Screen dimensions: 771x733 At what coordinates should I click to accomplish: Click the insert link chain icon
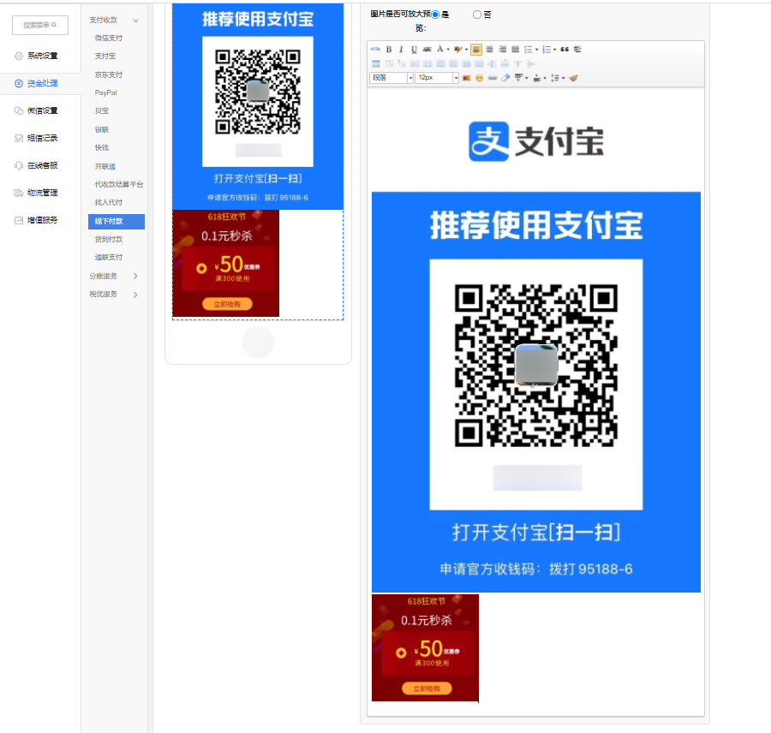pos(493,78)
